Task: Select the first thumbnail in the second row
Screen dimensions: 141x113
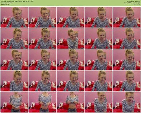Action: coord(14,38)
